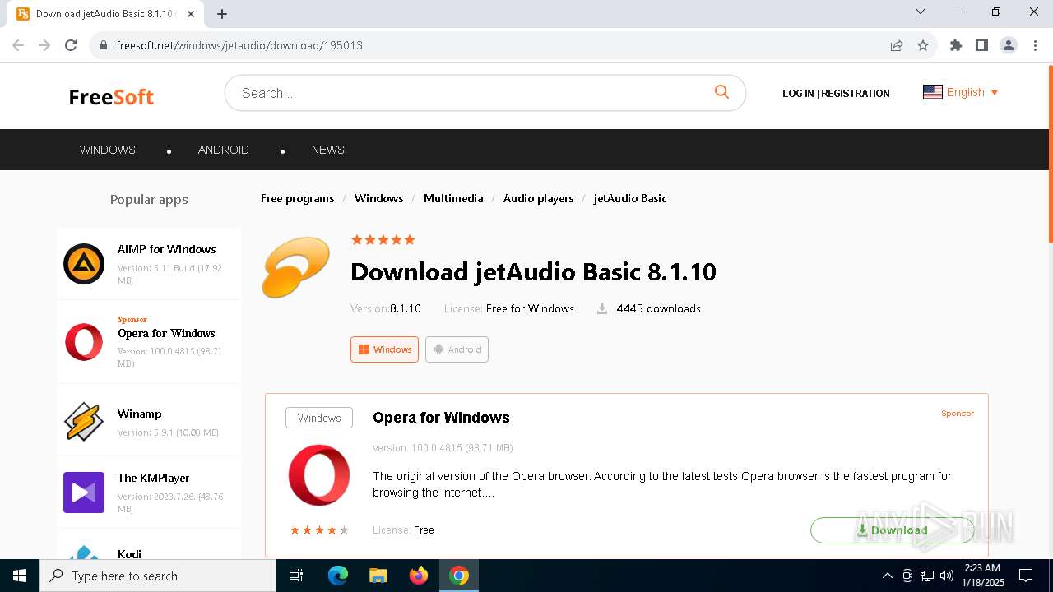Image resolution: width=1053 pixels, height=592 pixels.
Task: Click the browser address bar URL
Action: tap(239, 45)
